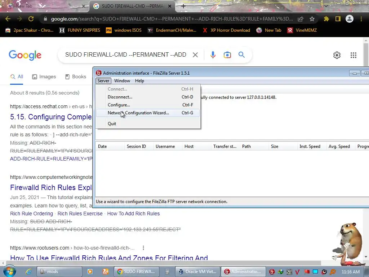The image size is (369, 277).
Task: Reload the Google search page
Action: coord(31,19)
